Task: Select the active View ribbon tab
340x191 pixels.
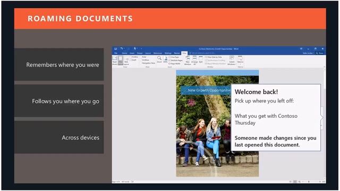Action: coord(184,53)
